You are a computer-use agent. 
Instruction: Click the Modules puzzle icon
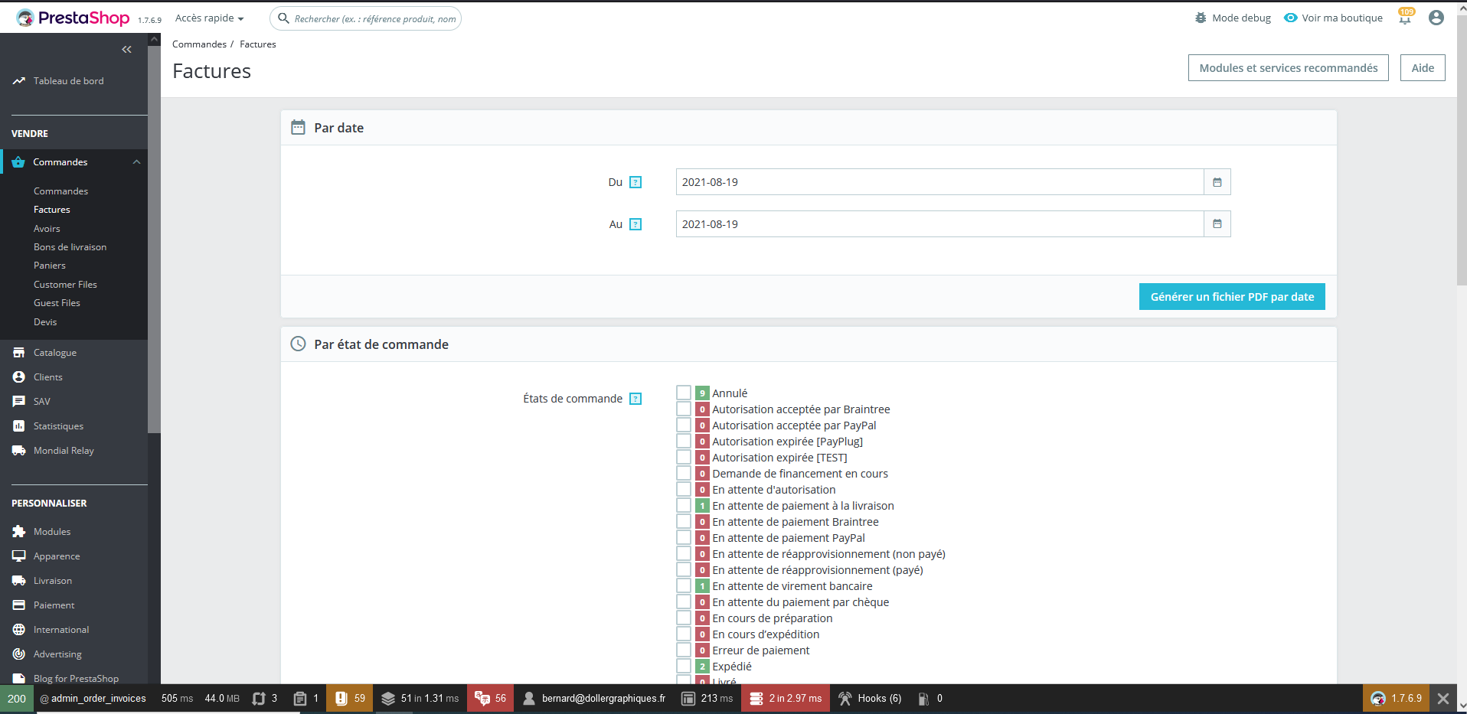(x=18, y=532)
